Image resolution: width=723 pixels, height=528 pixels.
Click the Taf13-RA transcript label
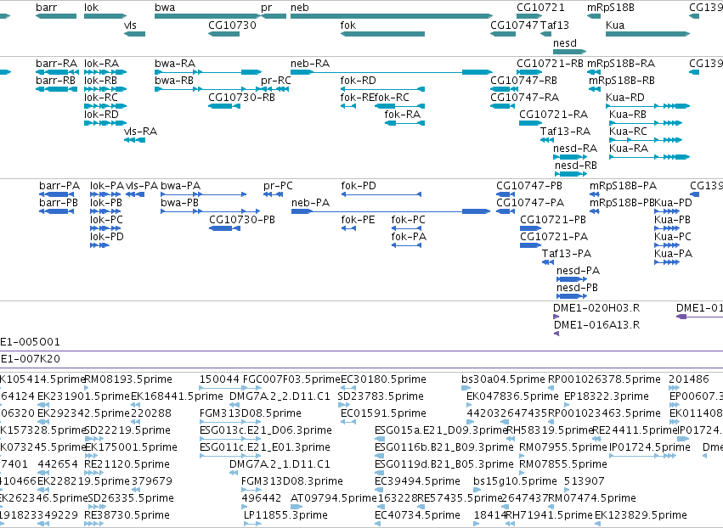(565, 132)
